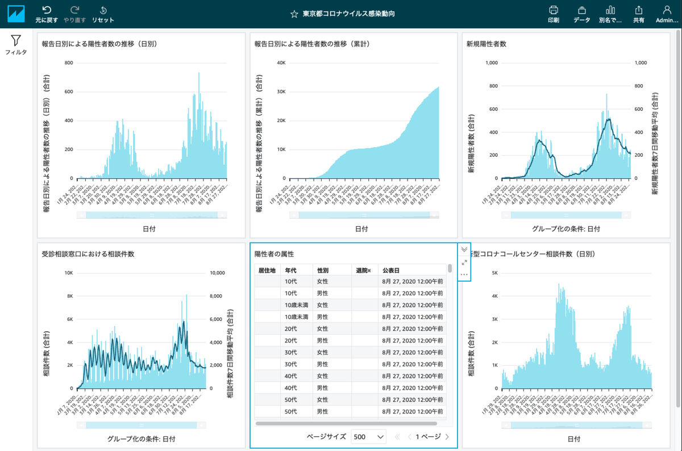Select title 報告日別による陽性者数の推移（累計）
Image resolution: width=682 pixels, height=451 pixels.
(x=312, y=44)
